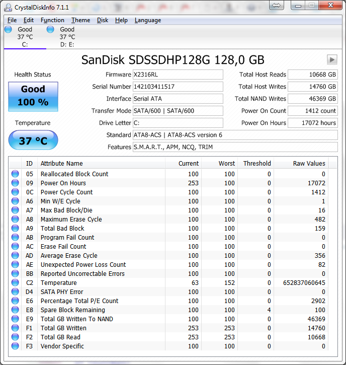Image resolution: width=346 pixels, height=365 pixels.
Task: Click the ID column header
Action: [x=29, y=164]
